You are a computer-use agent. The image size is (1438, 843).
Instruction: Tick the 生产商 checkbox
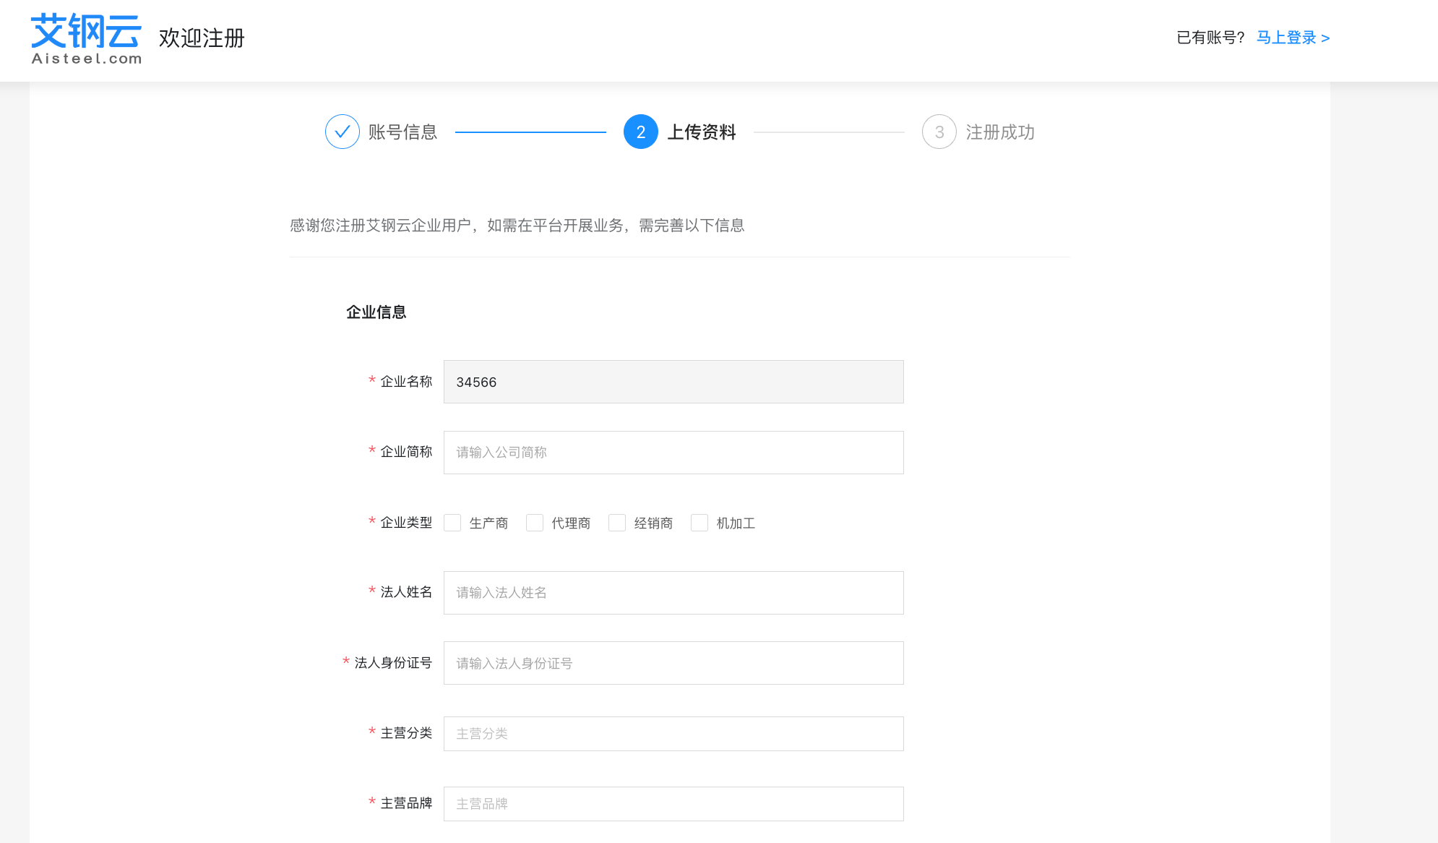(x=452, y=523)
